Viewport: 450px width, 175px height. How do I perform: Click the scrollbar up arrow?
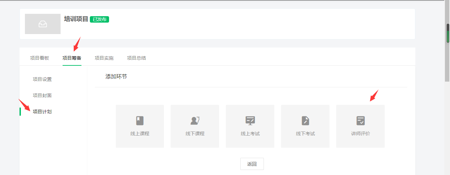pos(447,2)
